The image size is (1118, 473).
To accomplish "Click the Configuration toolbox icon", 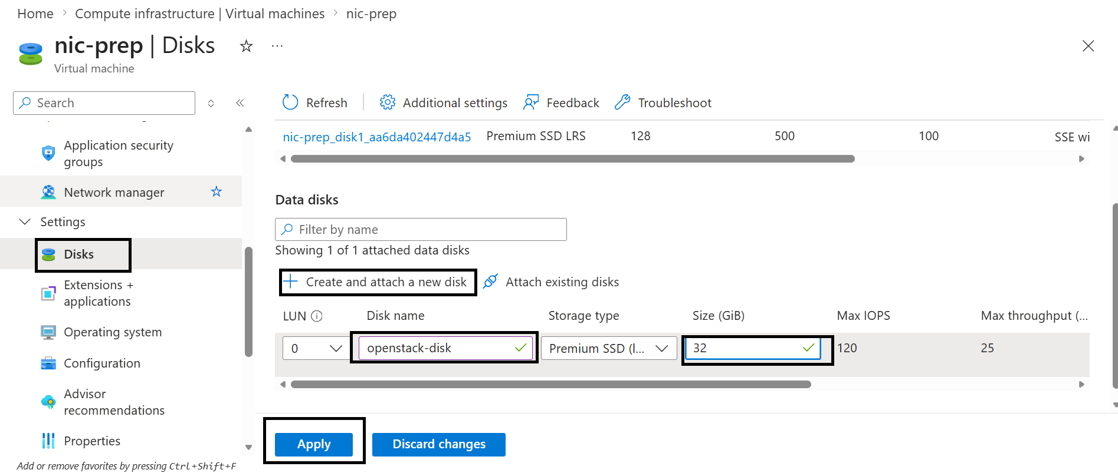I will 48,363.
